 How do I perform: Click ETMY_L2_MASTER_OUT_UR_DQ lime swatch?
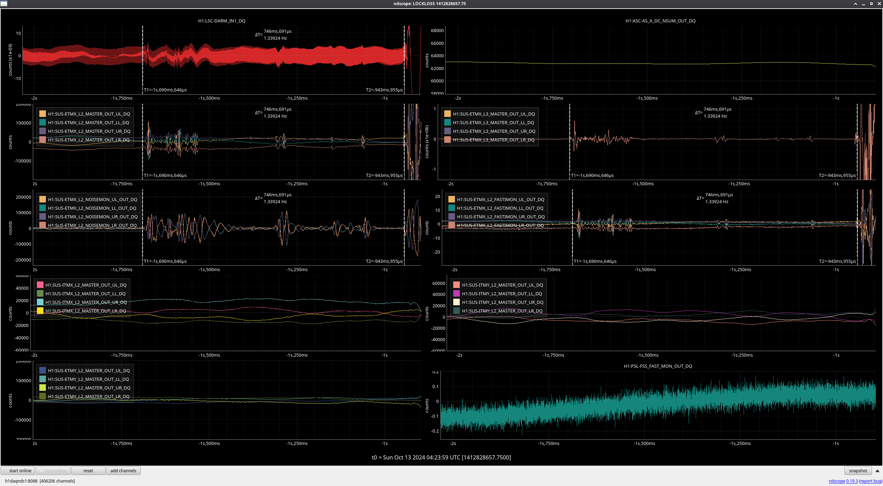[x=42, y=388]
